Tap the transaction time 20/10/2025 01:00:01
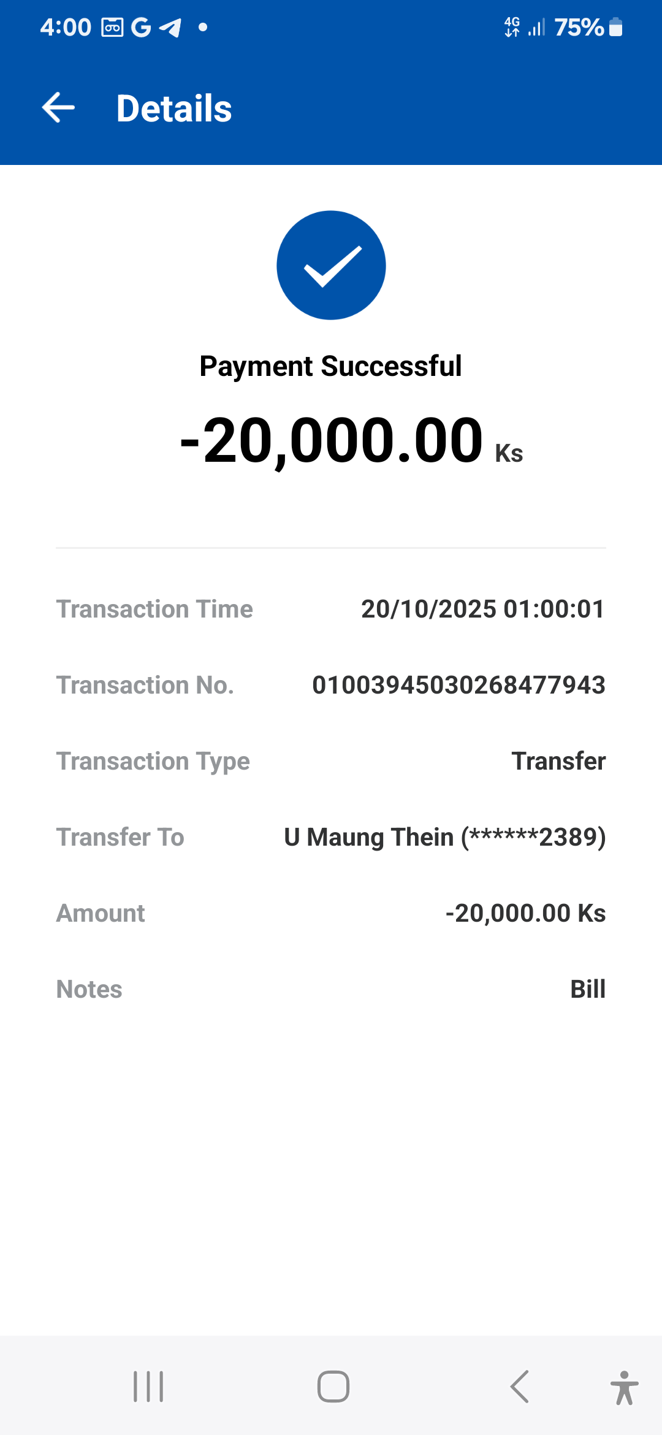The height and width of the screenshot is (1435, 662). pos(482,609)
